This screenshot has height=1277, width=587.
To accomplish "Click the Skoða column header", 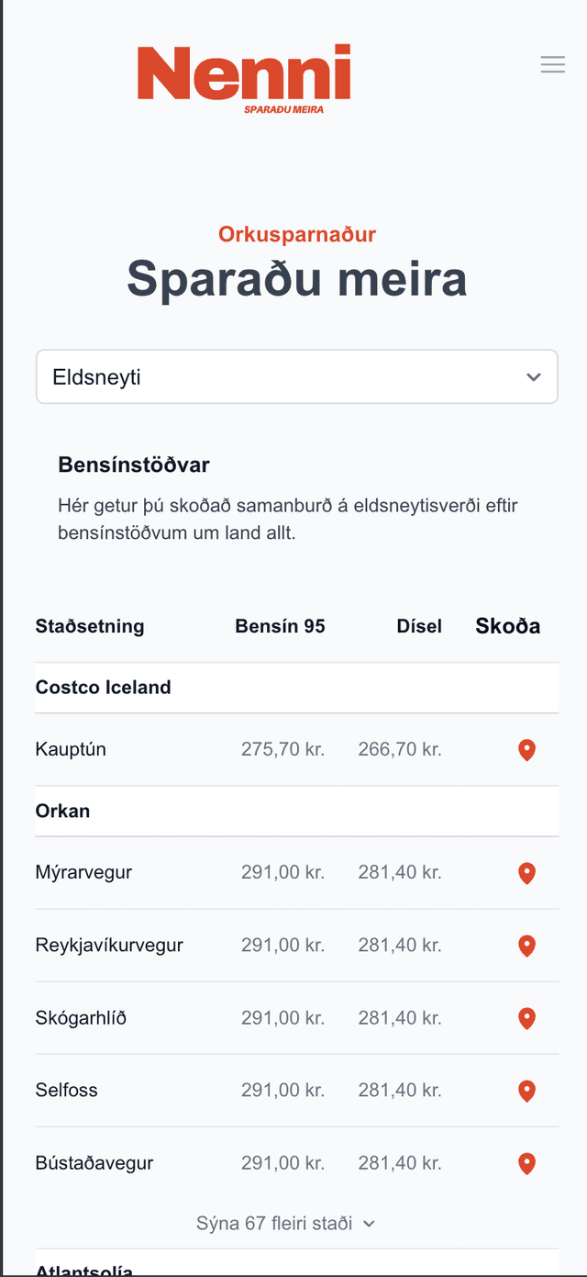I will click(507, 626).
